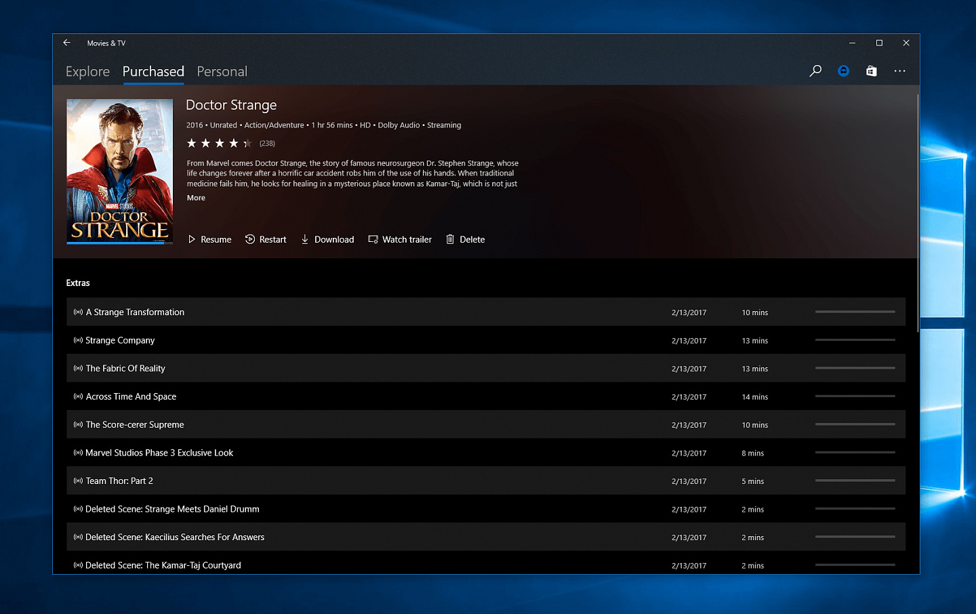The height and width of the screenshot is (614, 976).
Task: Click the vertical scrollbar on the right
Action: pyautogui.click(x=918, y=213)
